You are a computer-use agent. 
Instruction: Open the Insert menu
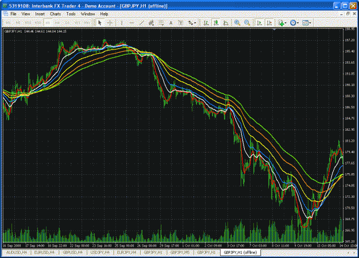pos(40,14)
